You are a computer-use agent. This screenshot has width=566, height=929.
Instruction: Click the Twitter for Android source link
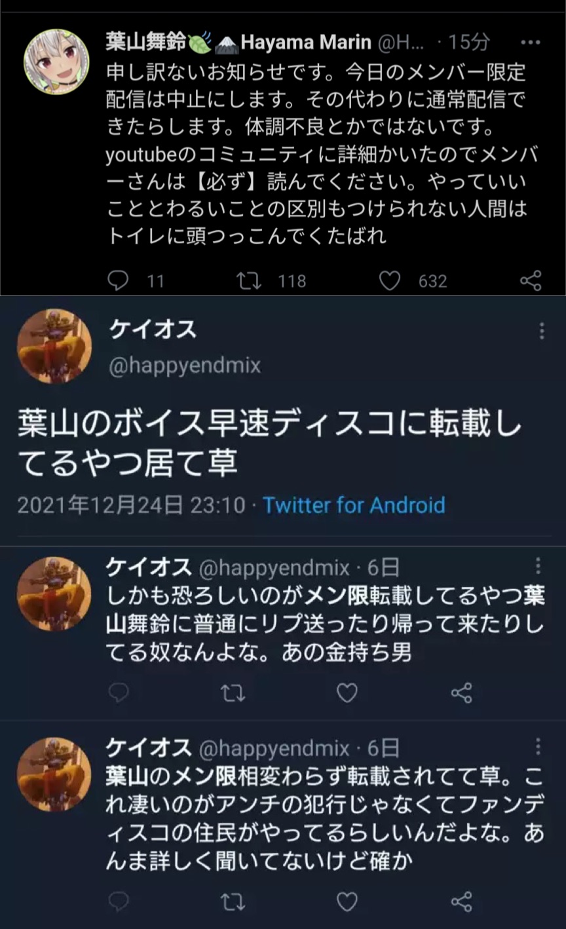354,505
